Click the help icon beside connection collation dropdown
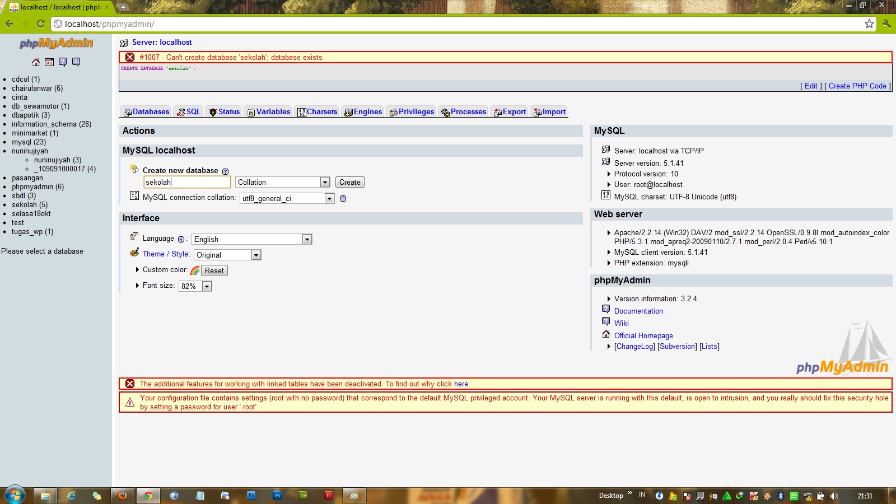This screenshot has height=504, width=896. pyautogui.click(x=343, y=199)
